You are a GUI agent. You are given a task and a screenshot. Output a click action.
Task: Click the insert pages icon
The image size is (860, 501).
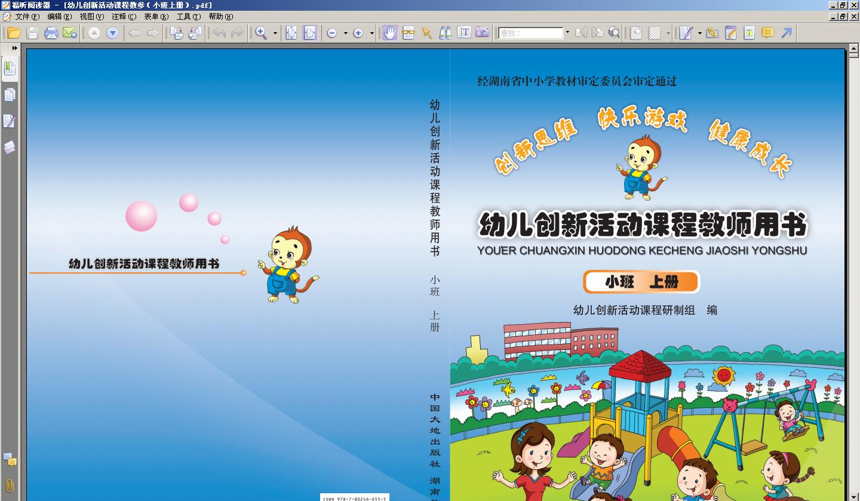click(176, 33)
